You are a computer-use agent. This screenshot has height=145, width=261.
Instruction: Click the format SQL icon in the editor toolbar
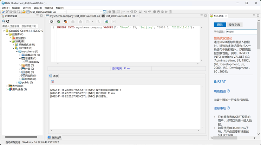tap(99, 21)
